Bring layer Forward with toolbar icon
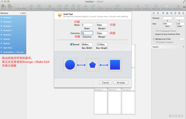Viewport: 186px width, 119px height. pos(138,7)
